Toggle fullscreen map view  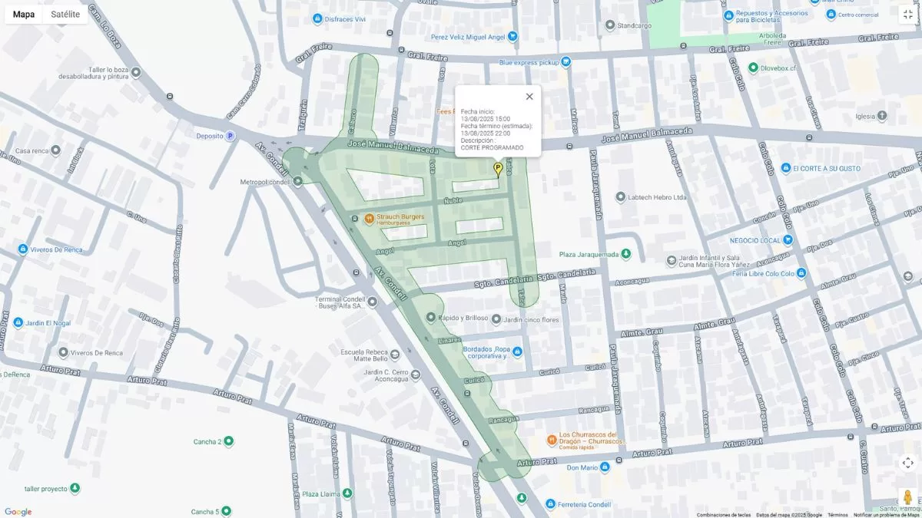click(907, 14)
